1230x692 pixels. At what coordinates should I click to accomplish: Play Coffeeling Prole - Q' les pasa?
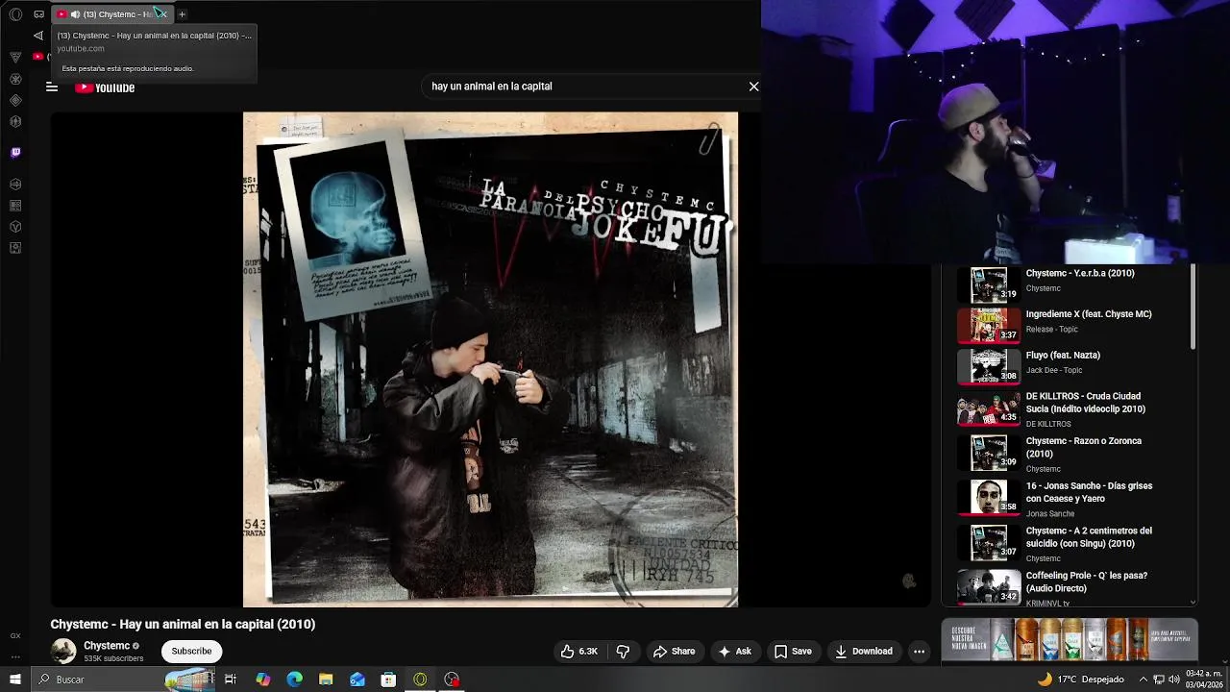tap(1087, 581)
